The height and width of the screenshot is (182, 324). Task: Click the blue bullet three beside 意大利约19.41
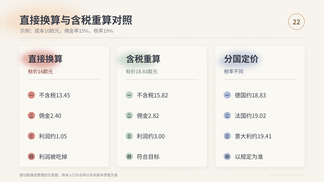coord(227,136)
